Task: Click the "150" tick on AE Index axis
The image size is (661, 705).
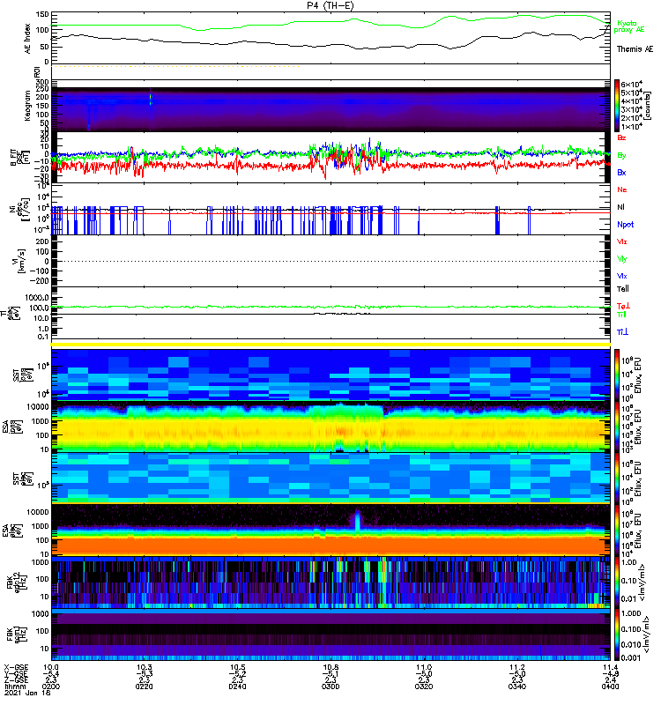Action: pyautogui.click(x=42, y=15)
